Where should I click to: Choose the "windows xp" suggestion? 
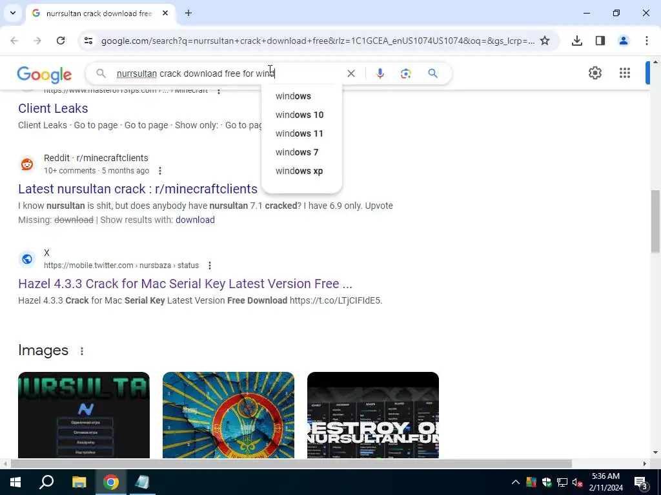click(x=300, y=171)
